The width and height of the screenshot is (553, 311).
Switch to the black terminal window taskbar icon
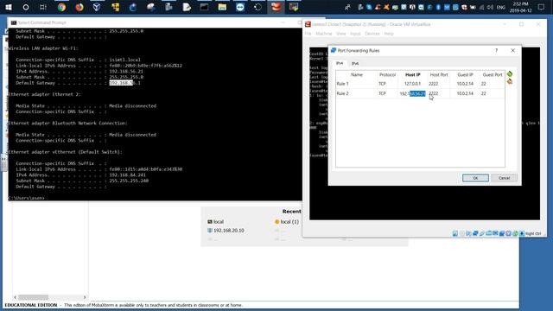pyautogui.click(x=204, y=7)
